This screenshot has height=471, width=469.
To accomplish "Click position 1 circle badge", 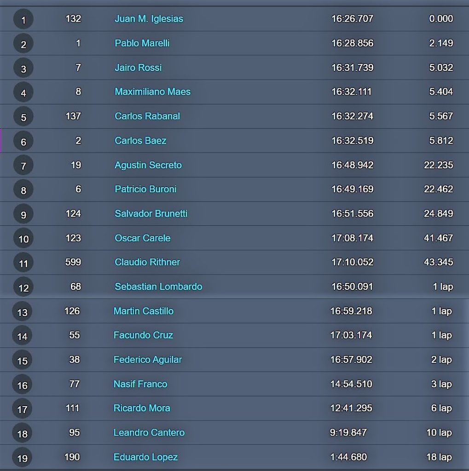I will click(23, 19).
